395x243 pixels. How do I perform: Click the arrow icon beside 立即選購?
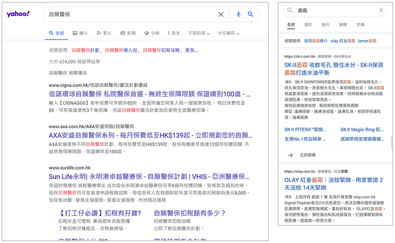pos(290,155)
